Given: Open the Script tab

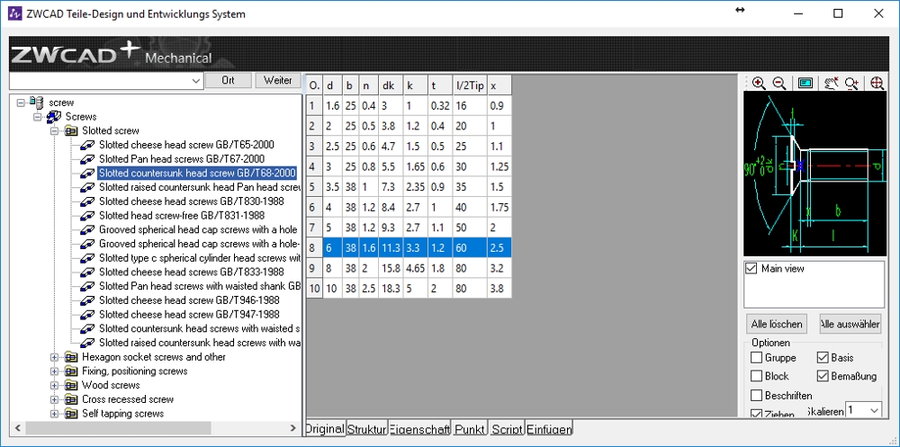Looking at the screenshot, I should pos(507,429).
